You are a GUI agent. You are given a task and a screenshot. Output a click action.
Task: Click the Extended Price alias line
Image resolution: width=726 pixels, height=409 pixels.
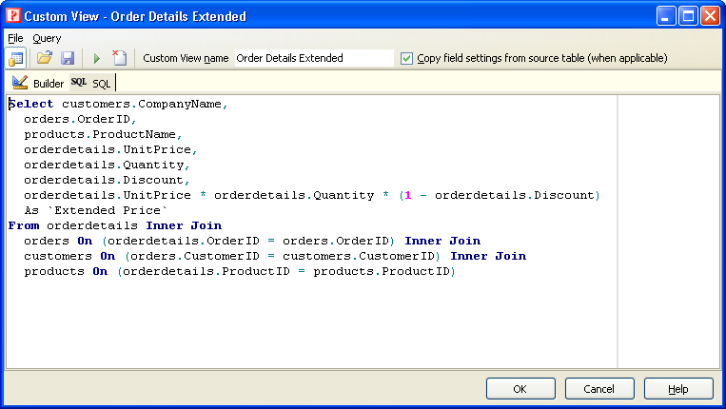click(x=96, y=210)
